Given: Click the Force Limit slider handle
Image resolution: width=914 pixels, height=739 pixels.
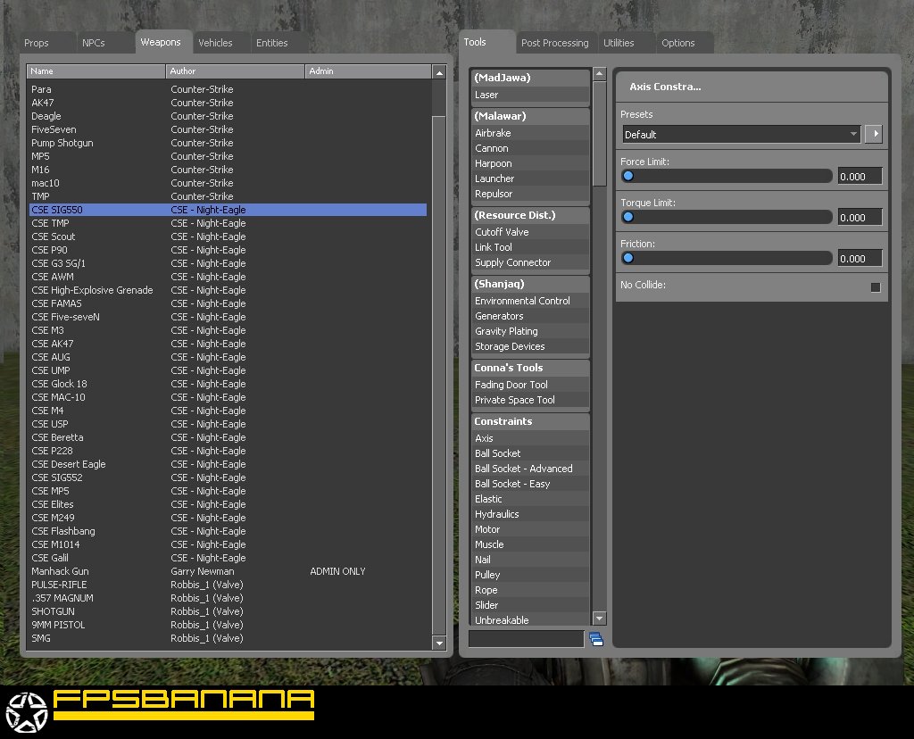Looking at the screenshot, I should pos(627,176).
